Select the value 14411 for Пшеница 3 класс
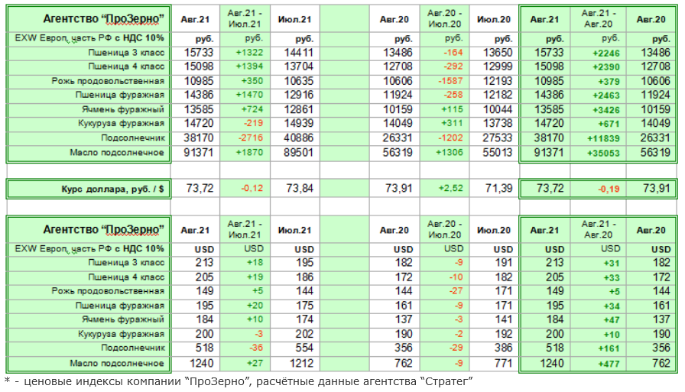685x392 pixels. pyautogui.click(x=298, y=53)
